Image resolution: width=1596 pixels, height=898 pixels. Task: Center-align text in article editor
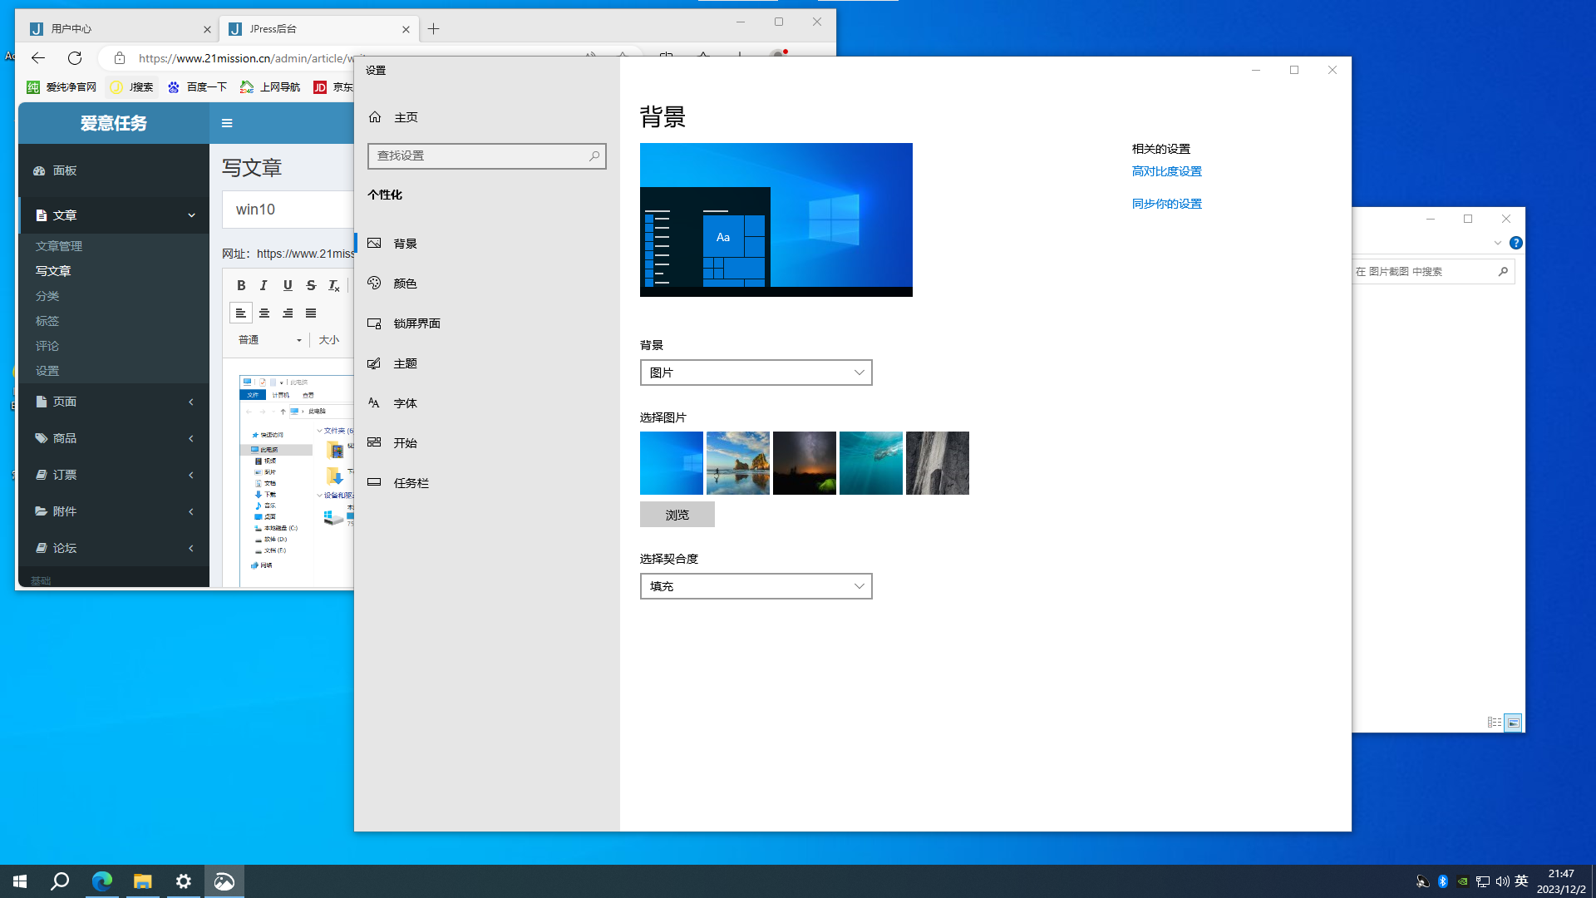(264, 313)
